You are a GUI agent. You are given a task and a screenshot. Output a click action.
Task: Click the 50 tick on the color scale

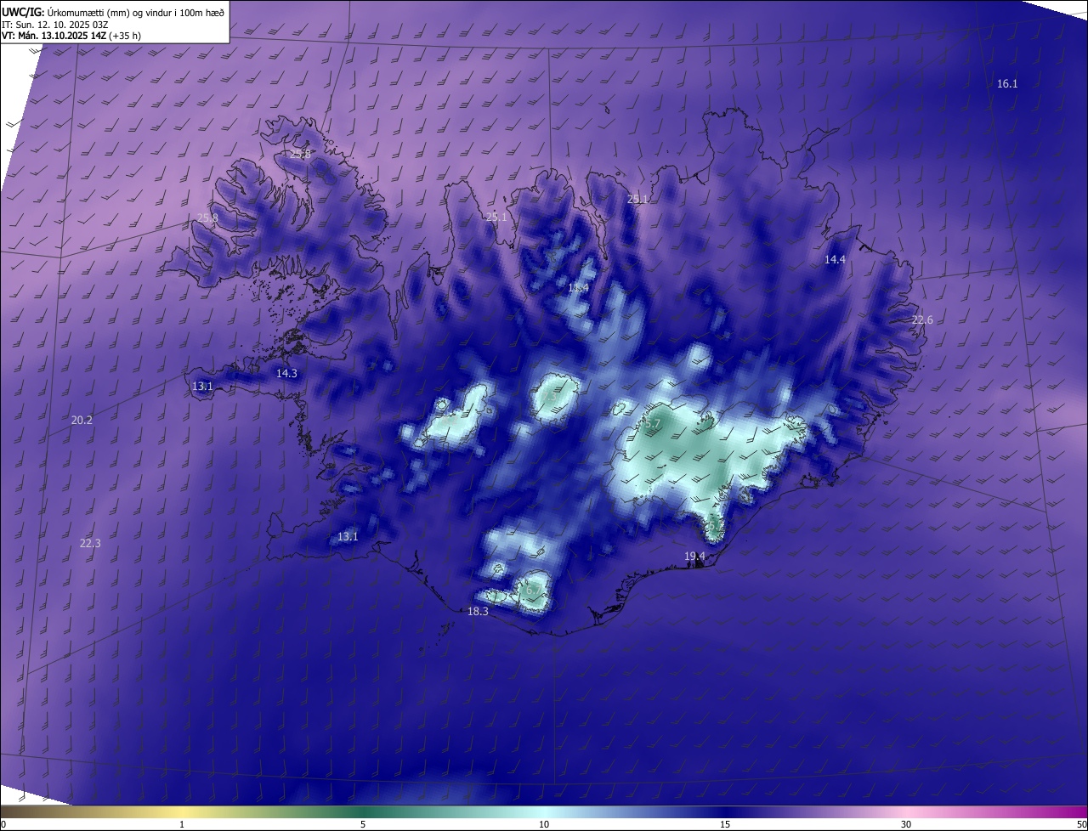pyautogui.click(x=1081, y=824)
